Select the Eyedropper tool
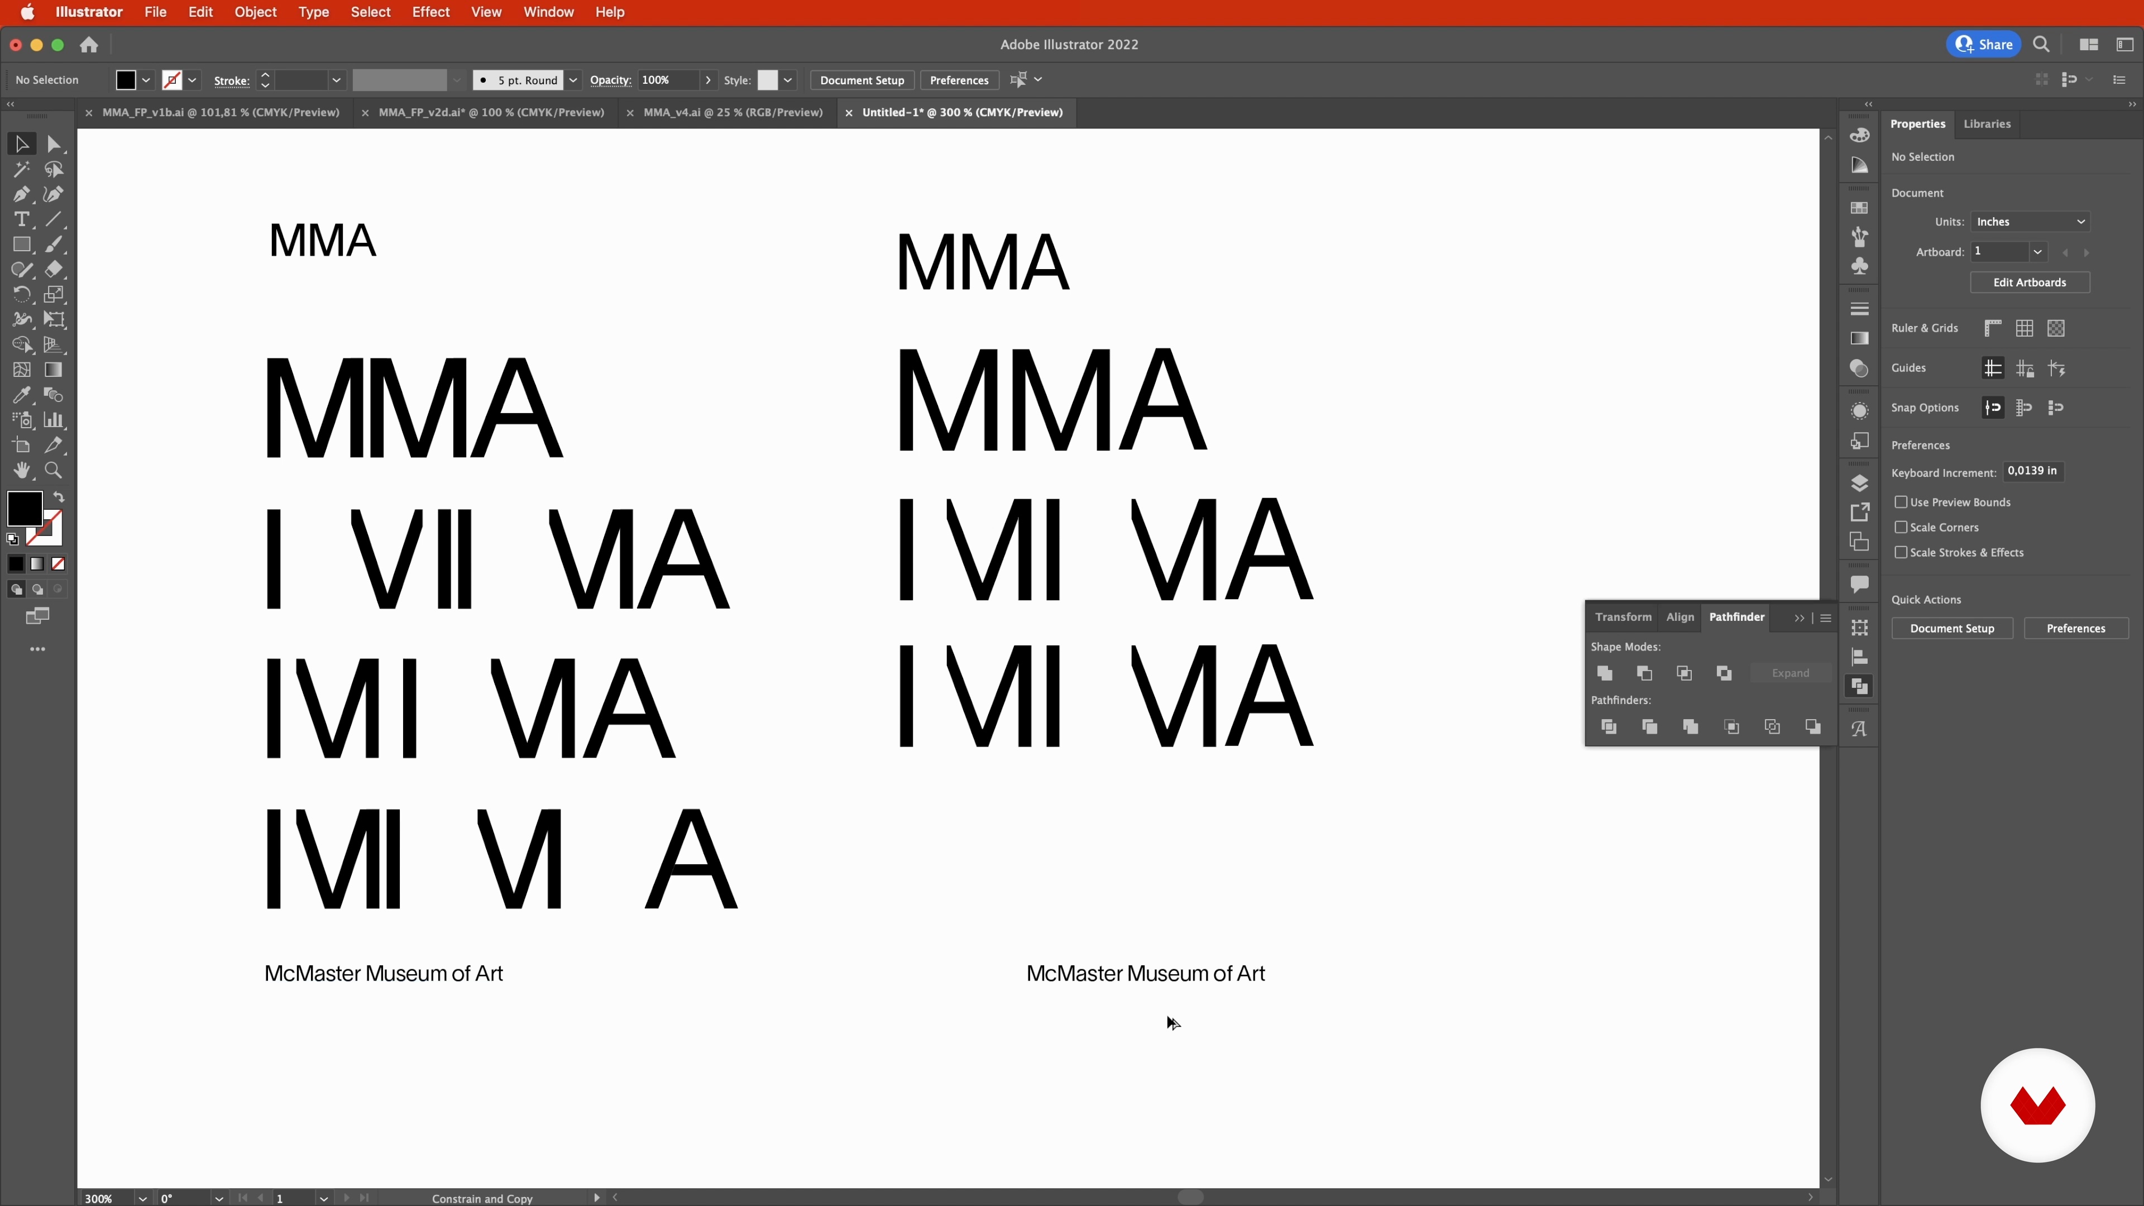The width and height of the screenshot is (2144, 1206). tap(22, 395)
